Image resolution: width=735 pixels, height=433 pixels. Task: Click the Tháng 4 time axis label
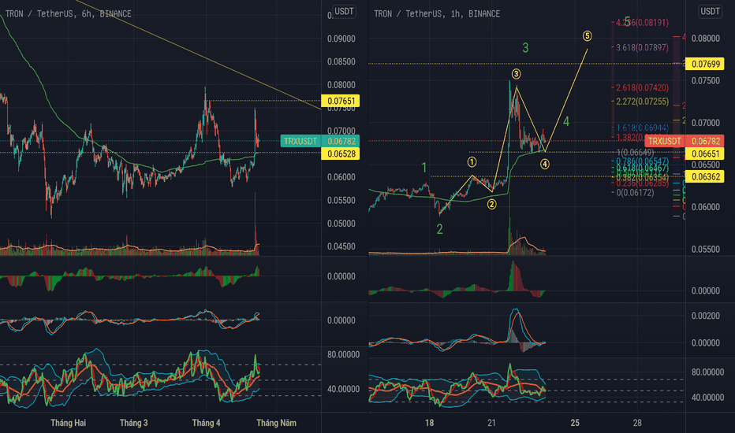[x=206, y=423]
